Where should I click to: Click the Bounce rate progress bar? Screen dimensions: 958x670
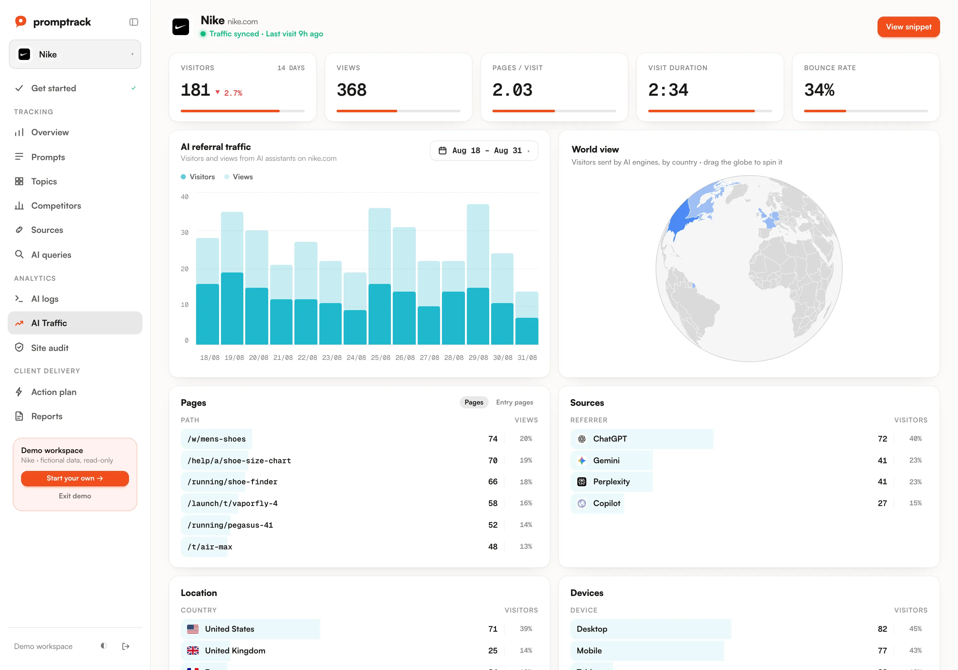point(866,111)
